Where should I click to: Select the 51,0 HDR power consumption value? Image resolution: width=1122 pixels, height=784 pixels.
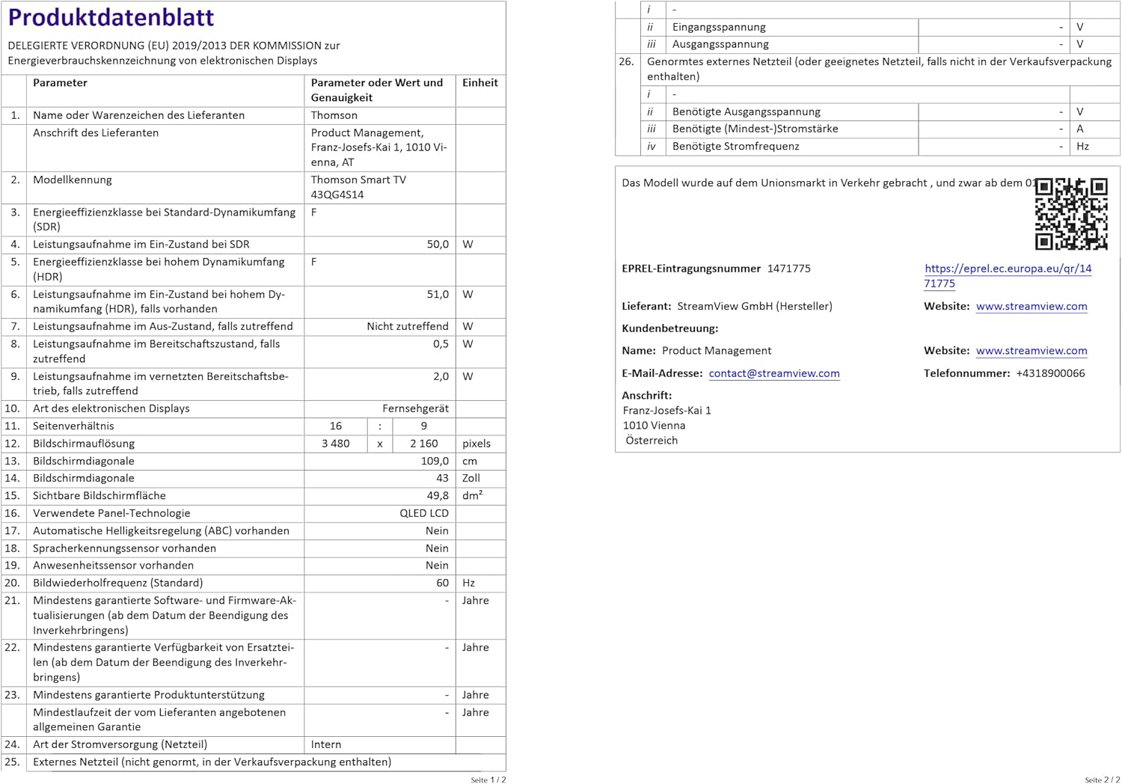437,295
